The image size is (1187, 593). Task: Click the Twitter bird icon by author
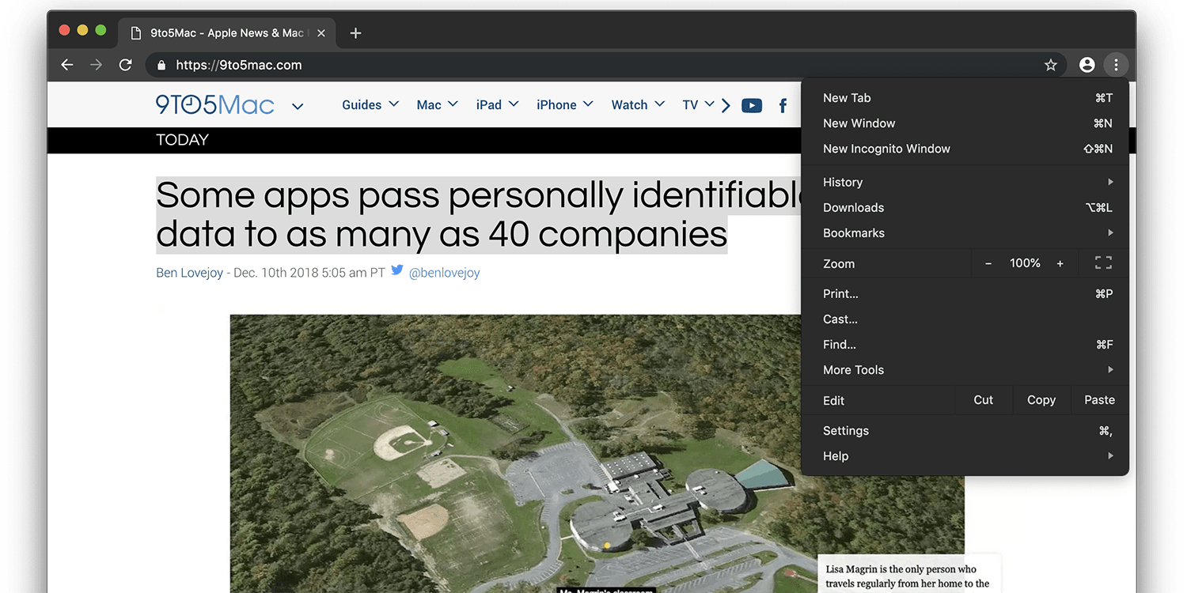click(x=397, y=271)
